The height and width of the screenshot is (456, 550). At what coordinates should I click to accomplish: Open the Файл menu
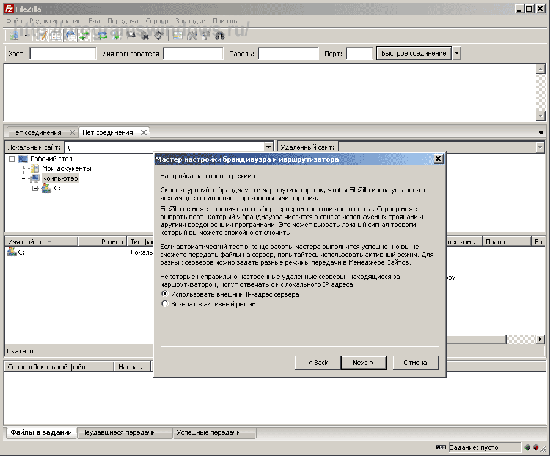pyautogui.click(x=14, y=21)
